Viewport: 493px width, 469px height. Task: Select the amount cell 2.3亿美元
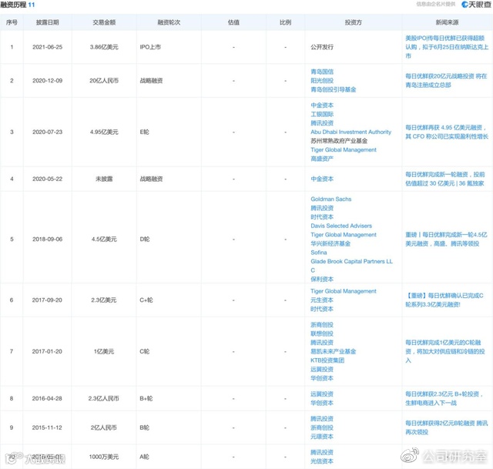pos(104,300)
